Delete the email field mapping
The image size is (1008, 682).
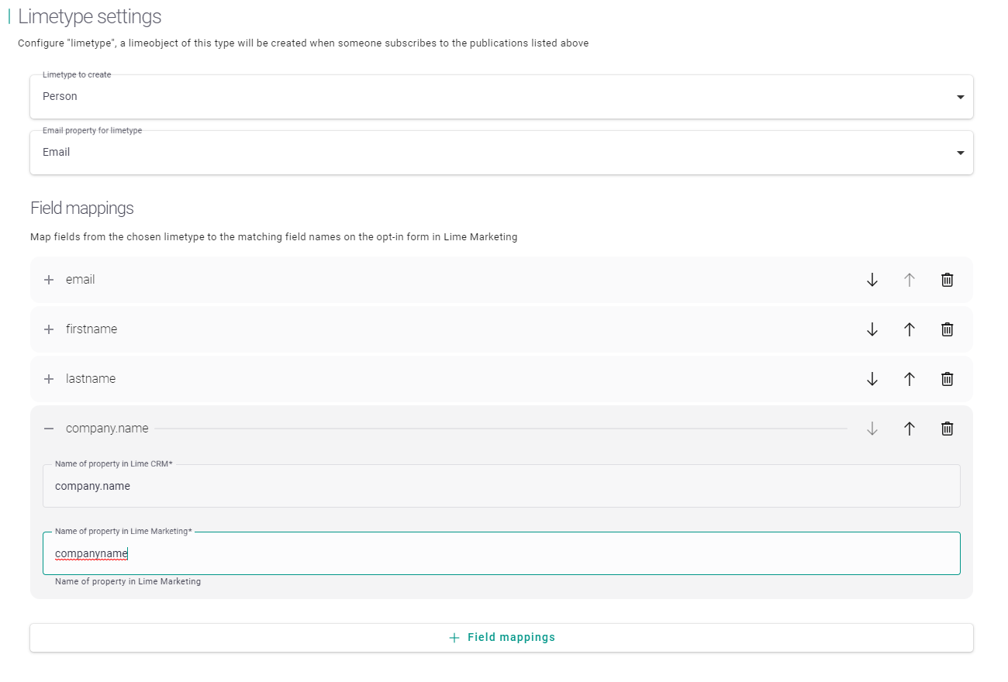click(x=947, y=280)
